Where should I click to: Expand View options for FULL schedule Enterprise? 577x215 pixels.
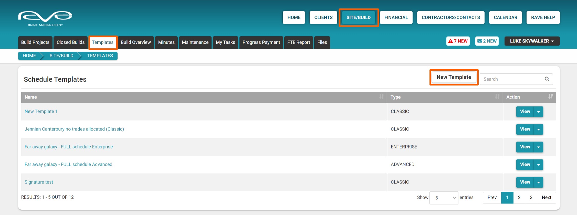[x=538, y=147]
